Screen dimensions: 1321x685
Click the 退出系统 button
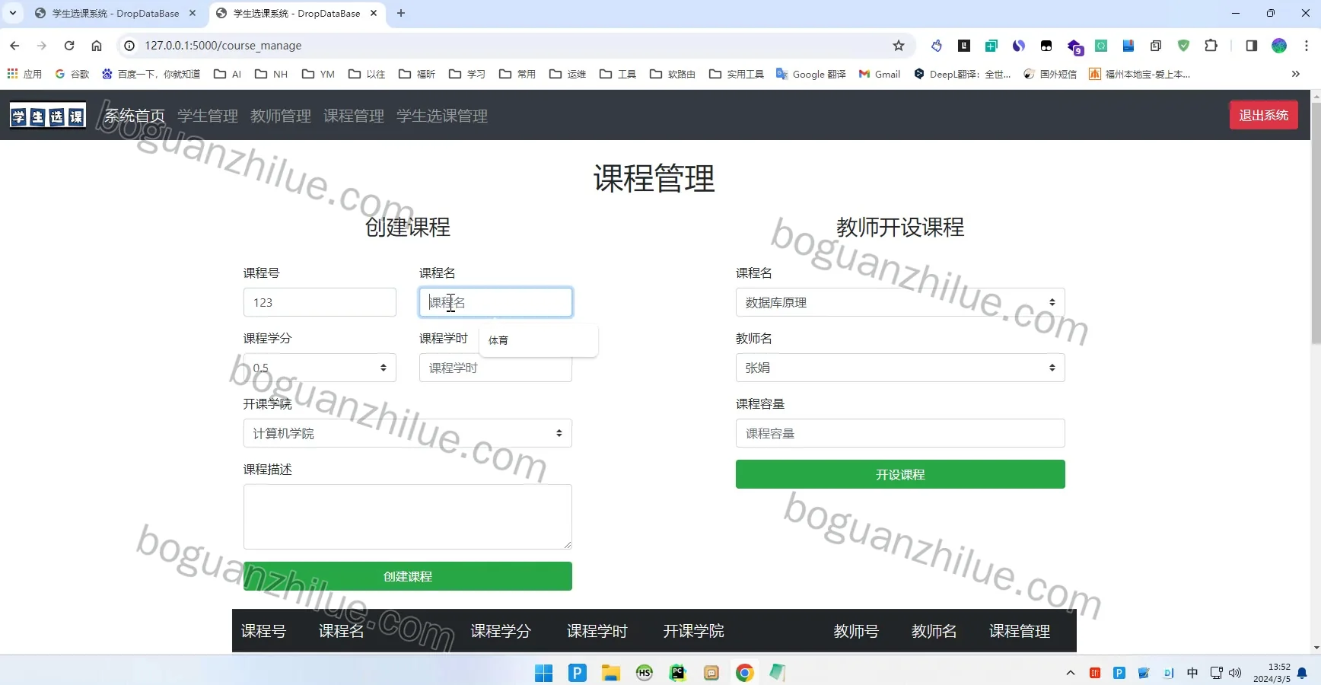(x=1264, y=115)
